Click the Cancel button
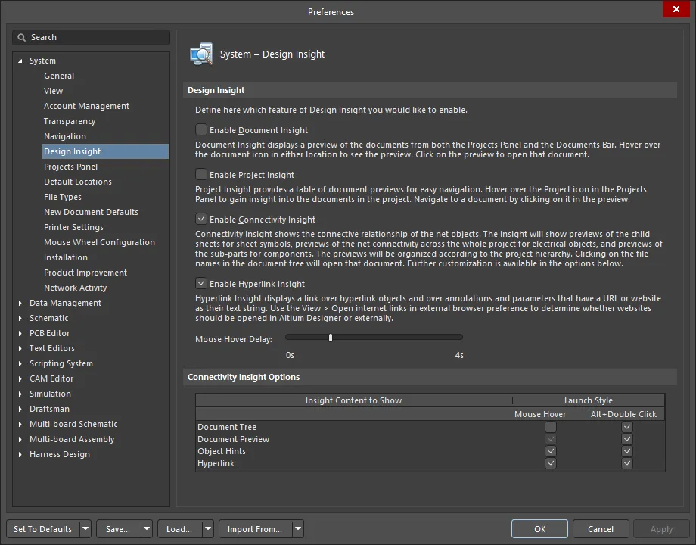696x545 pixels. 601,529
